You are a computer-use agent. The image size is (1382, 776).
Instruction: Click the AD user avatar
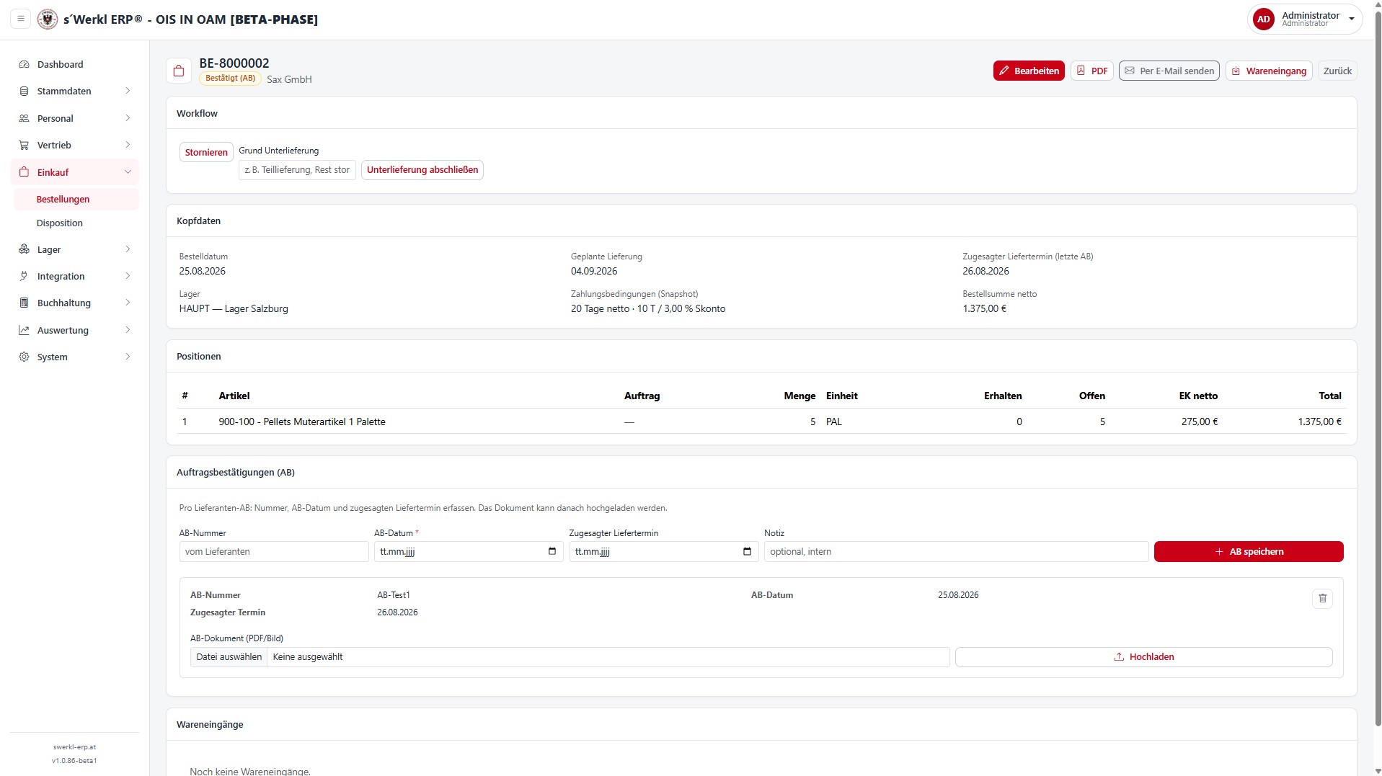click(1264, 19)
